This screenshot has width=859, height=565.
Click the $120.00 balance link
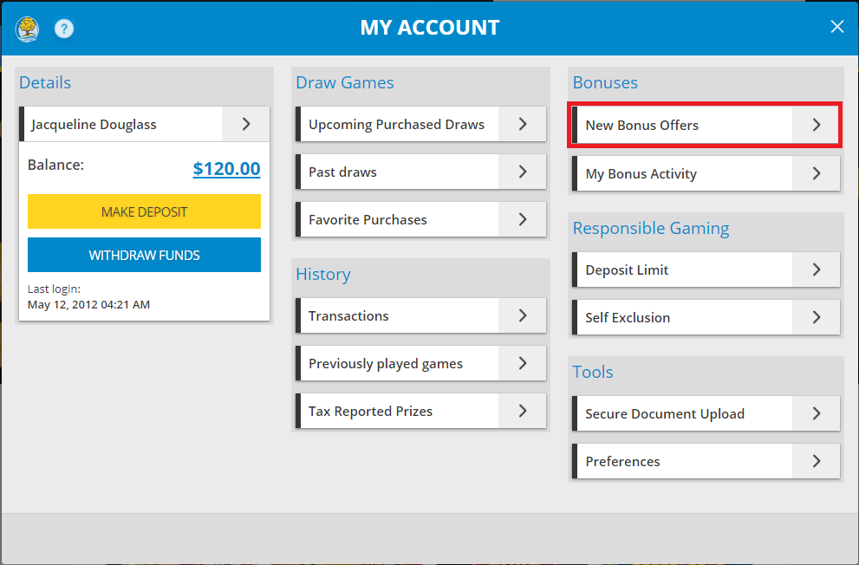(x=226, y=169)
